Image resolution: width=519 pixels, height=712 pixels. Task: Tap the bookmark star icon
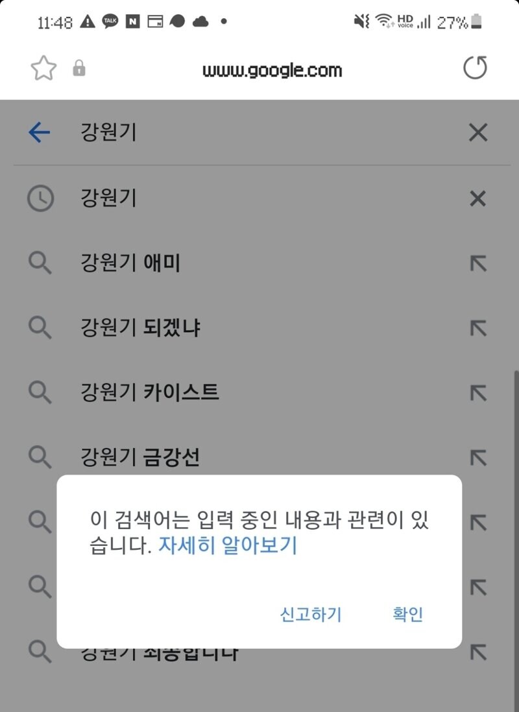[x=43, y=68]
